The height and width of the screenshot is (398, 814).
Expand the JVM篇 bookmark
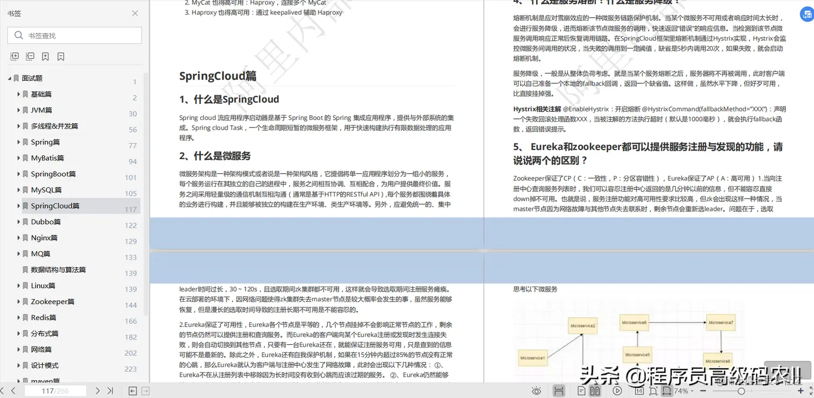coord(19,110)
